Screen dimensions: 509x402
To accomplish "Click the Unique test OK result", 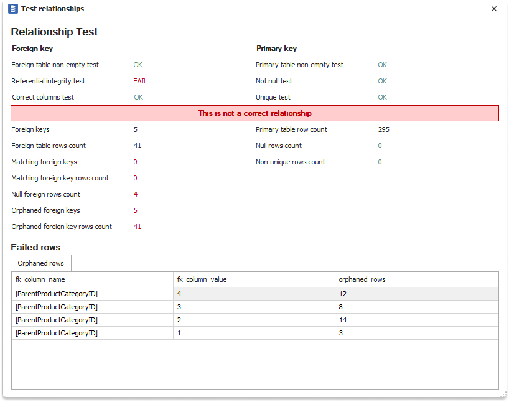I will (x=382, y=97).
